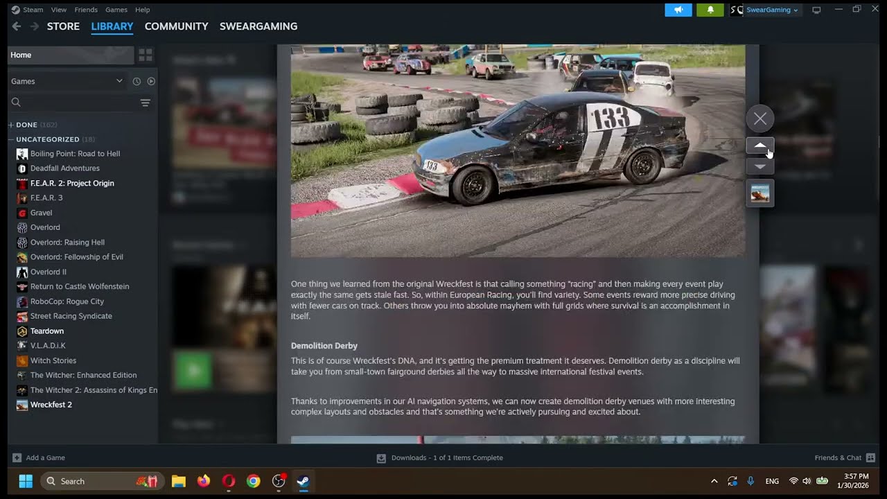This screenshot has width=887, height=499.
Task: Go to the previous news post with the up arrow
Action: click(x=760, y=146)
